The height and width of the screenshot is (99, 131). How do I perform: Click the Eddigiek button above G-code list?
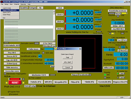(33, 8)
